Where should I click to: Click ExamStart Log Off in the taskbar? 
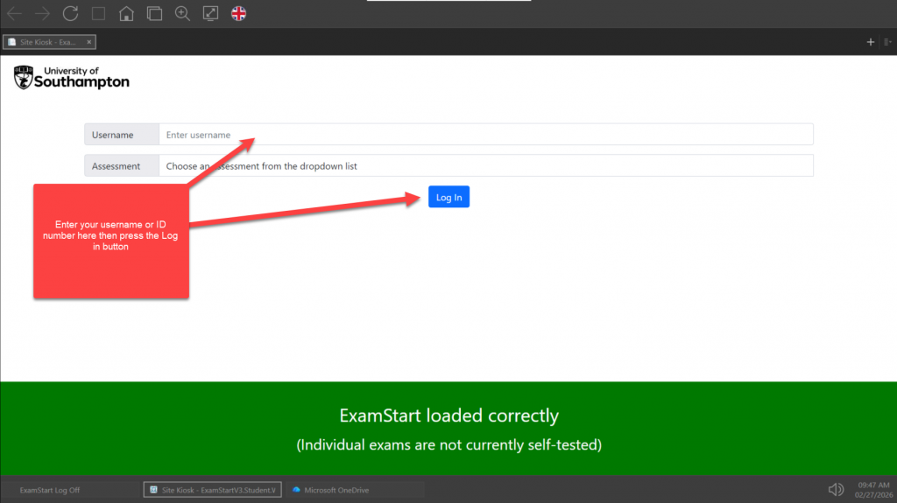(50, 490)
